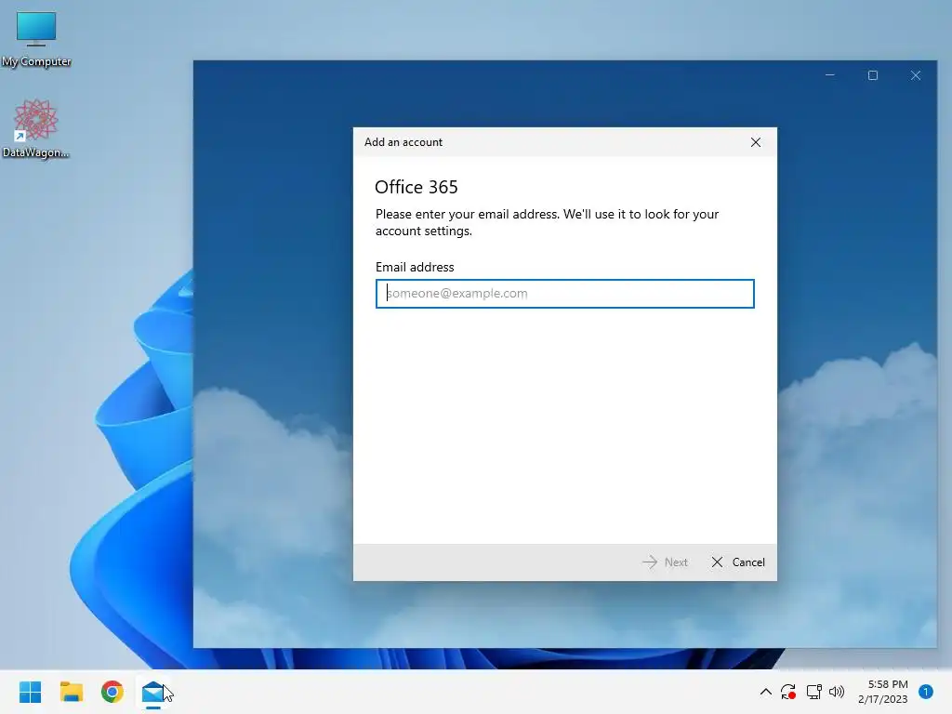Image resolution: width=952 pixels, height=714 pixels.
Task: Select the DataWagon desktop shortcut
Action: (36, 129)
